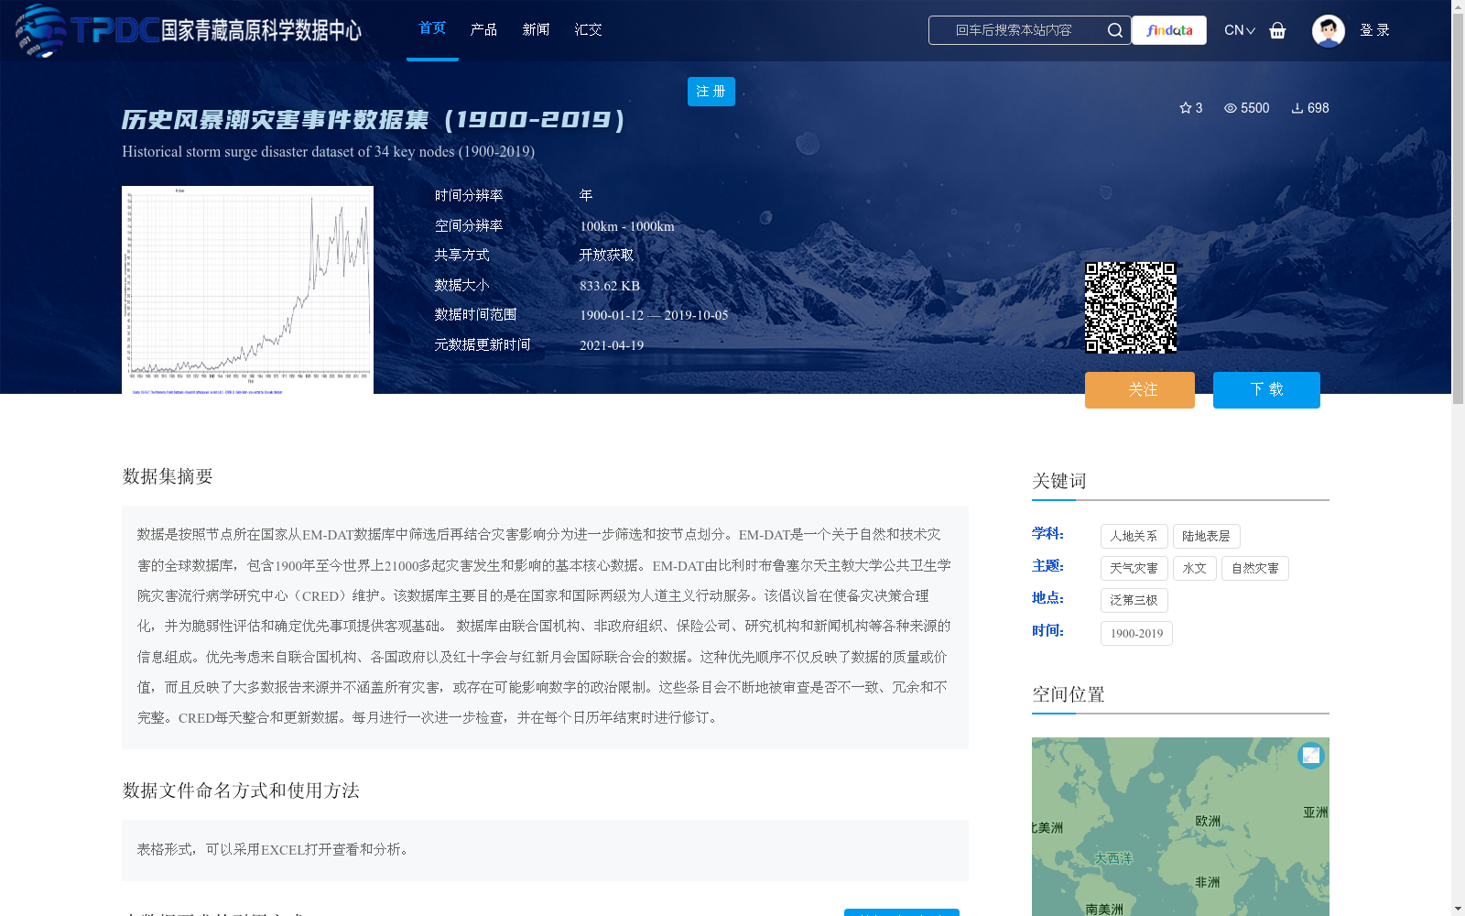Select the keyword tag 泛第三极

(1134, 600)
